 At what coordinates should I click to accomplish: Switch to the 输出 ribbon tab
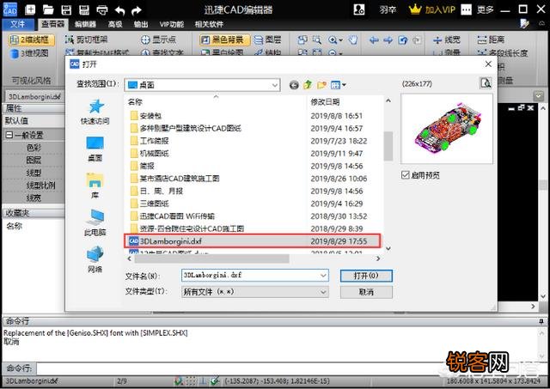(x=141, y=24)
